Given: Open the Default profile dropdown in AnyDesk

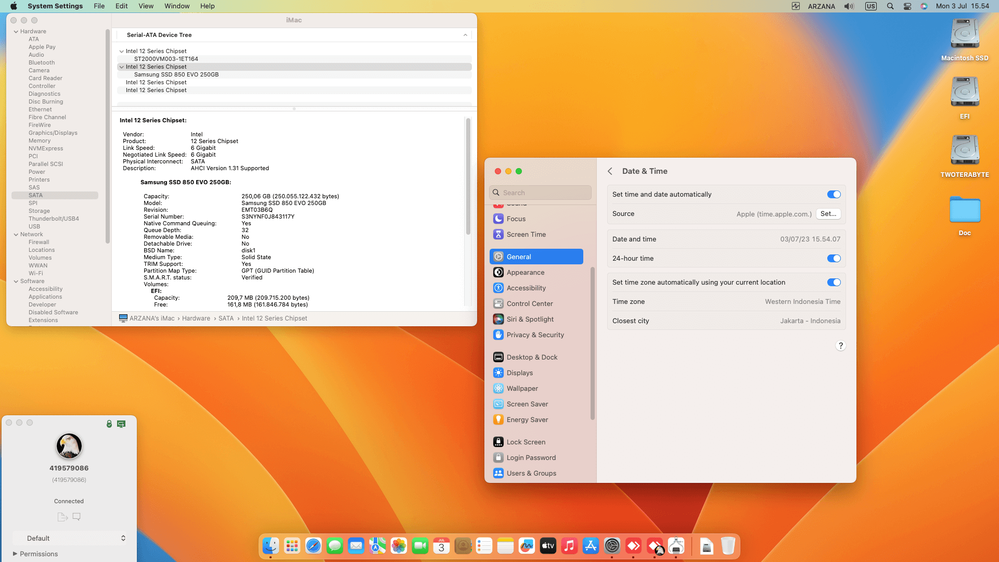Looking at the screenshot, I should (70, 539).
